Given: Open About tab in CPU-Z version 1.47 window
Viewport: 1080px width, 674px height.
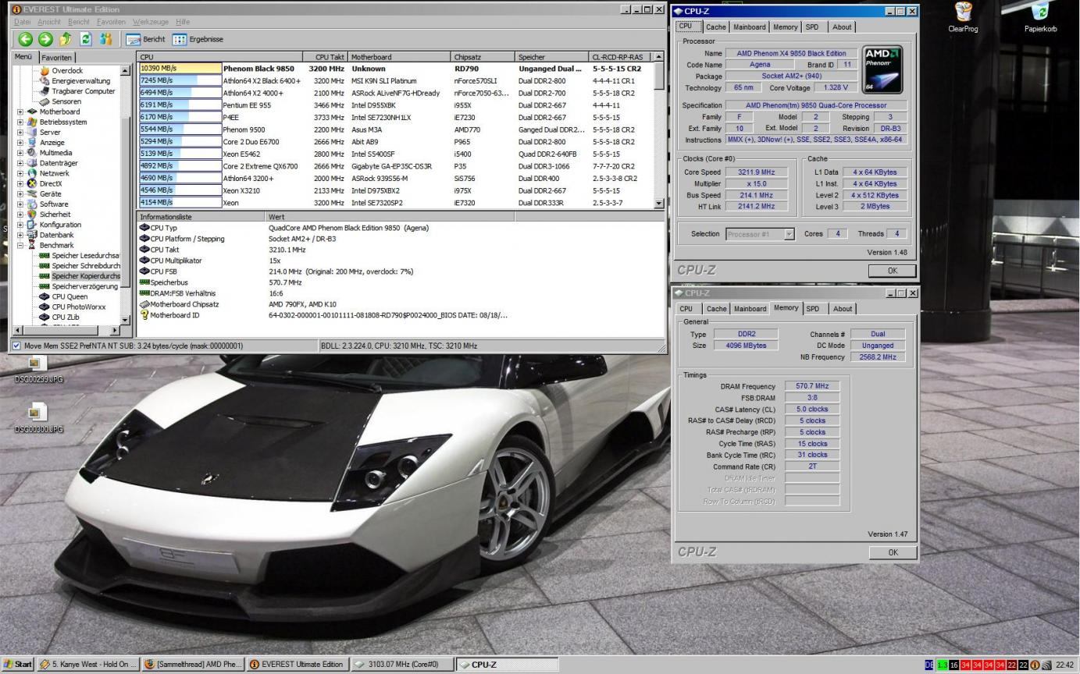Looking at the screenshot, I should tap(842, 309).
